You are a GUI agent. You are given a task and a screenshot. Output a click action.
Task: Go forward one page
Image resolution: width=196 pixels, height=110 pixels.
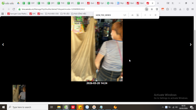(x=8, y=9)
